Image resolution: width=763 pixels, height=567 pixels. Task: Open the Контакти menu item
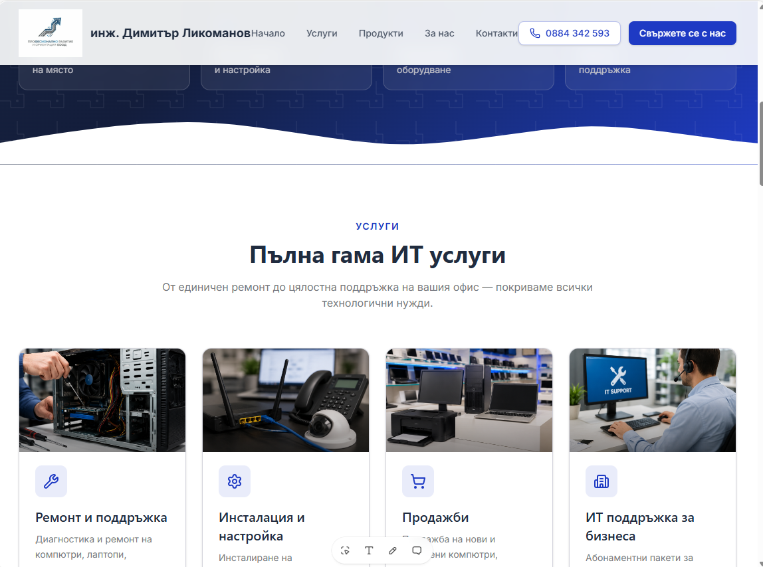pos(497,33)
